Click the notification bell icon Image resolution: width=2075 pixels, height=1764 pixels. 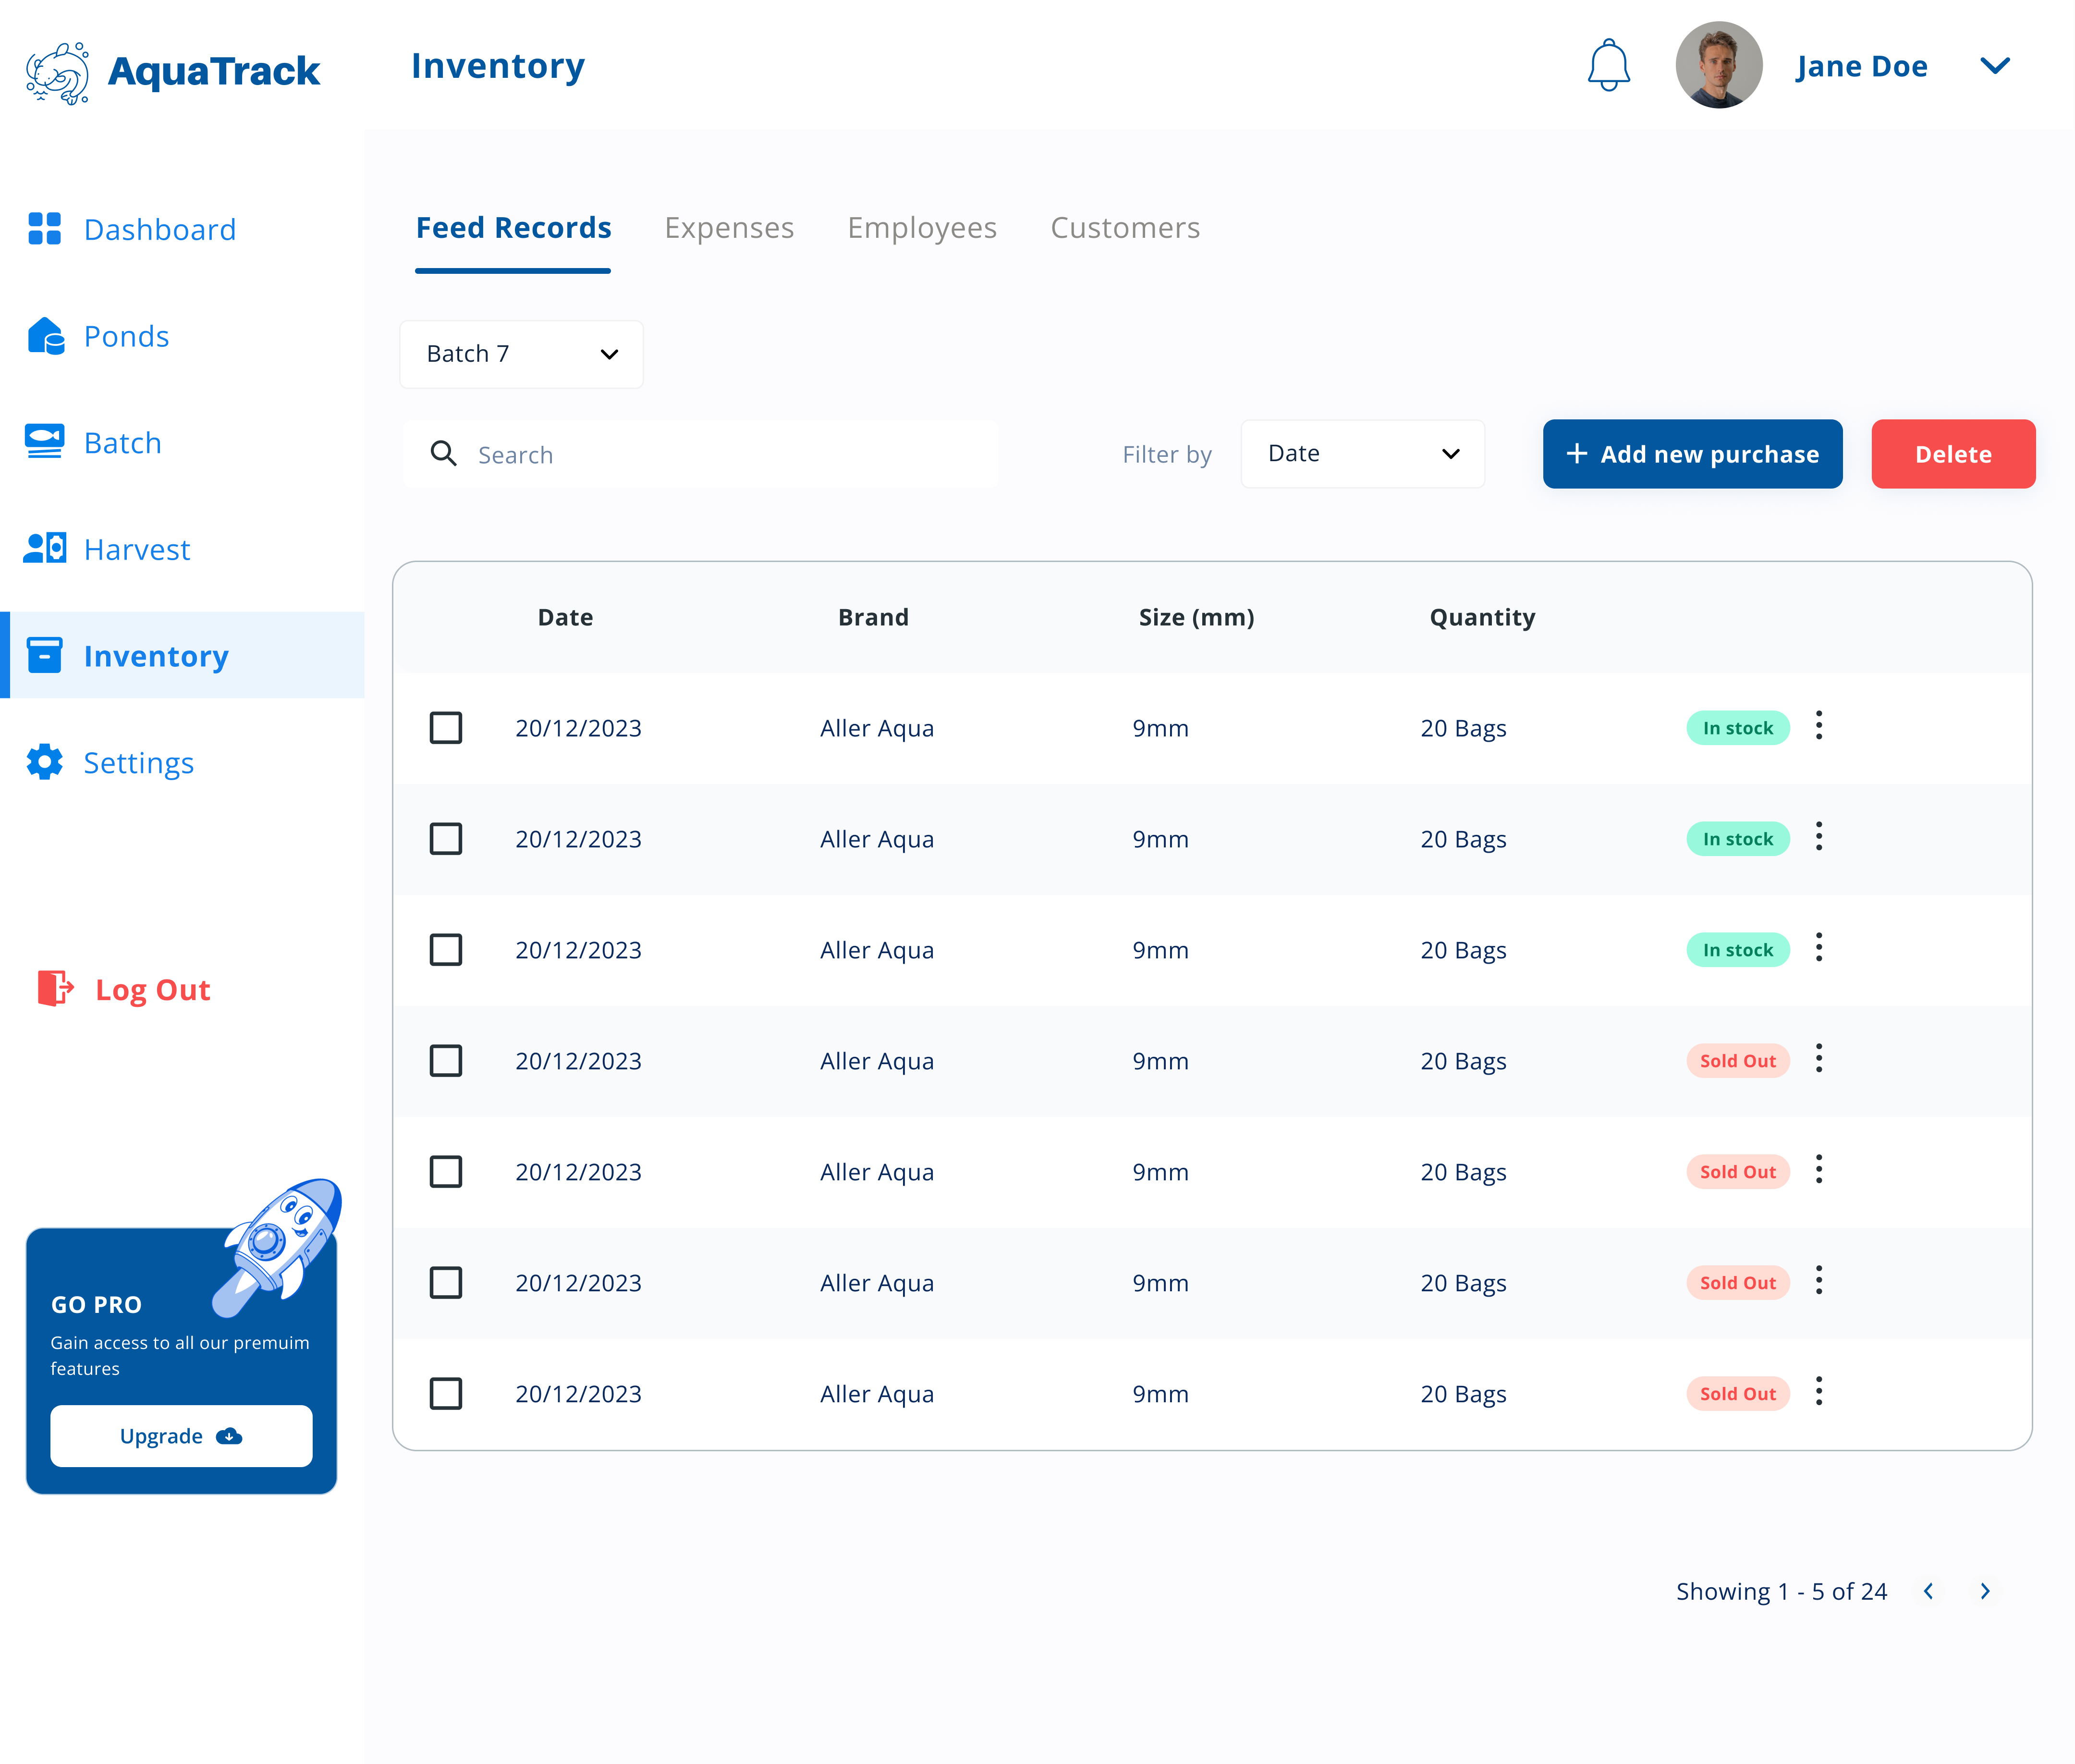point(1608,66)
